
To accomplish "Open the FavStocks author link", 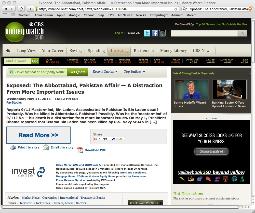I will (14, 103).
